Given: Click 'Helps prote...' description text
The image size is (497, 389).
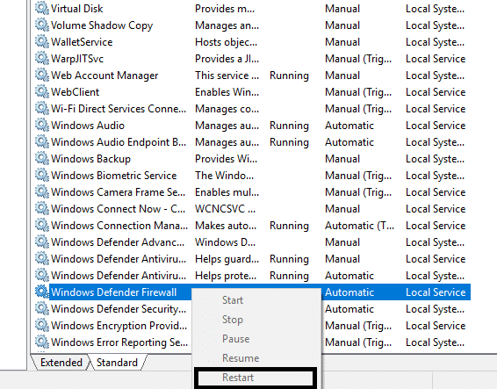Looking at the screenshot, I should click(x=226, y=276).
